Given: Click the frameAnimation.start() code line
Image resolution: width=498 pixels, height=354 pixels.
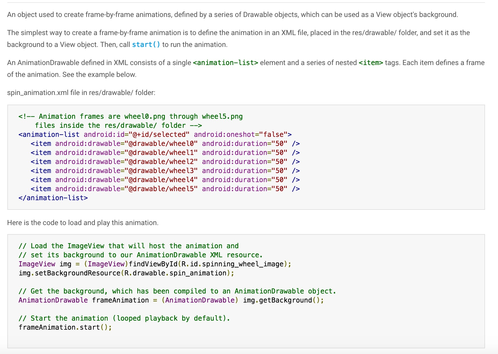Looking at the screenshot, I should [x=65, y=327].
